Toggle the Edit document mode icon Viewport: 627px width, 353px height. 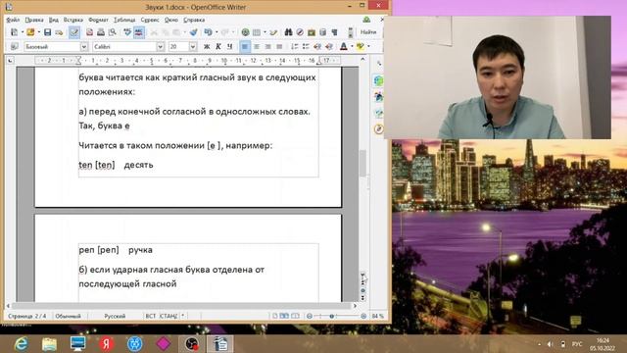74,32
